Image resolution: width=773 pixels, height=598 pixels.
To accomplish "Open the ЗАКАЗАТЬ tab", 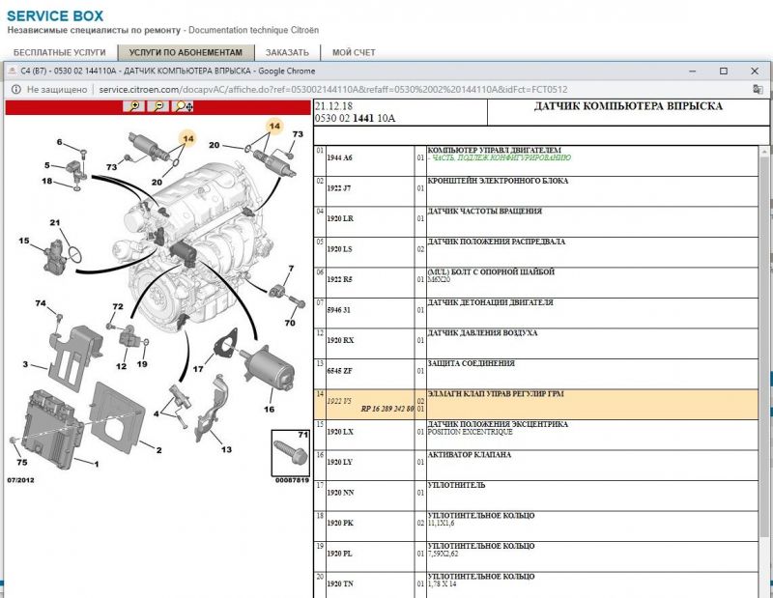I will click(287, 52).
